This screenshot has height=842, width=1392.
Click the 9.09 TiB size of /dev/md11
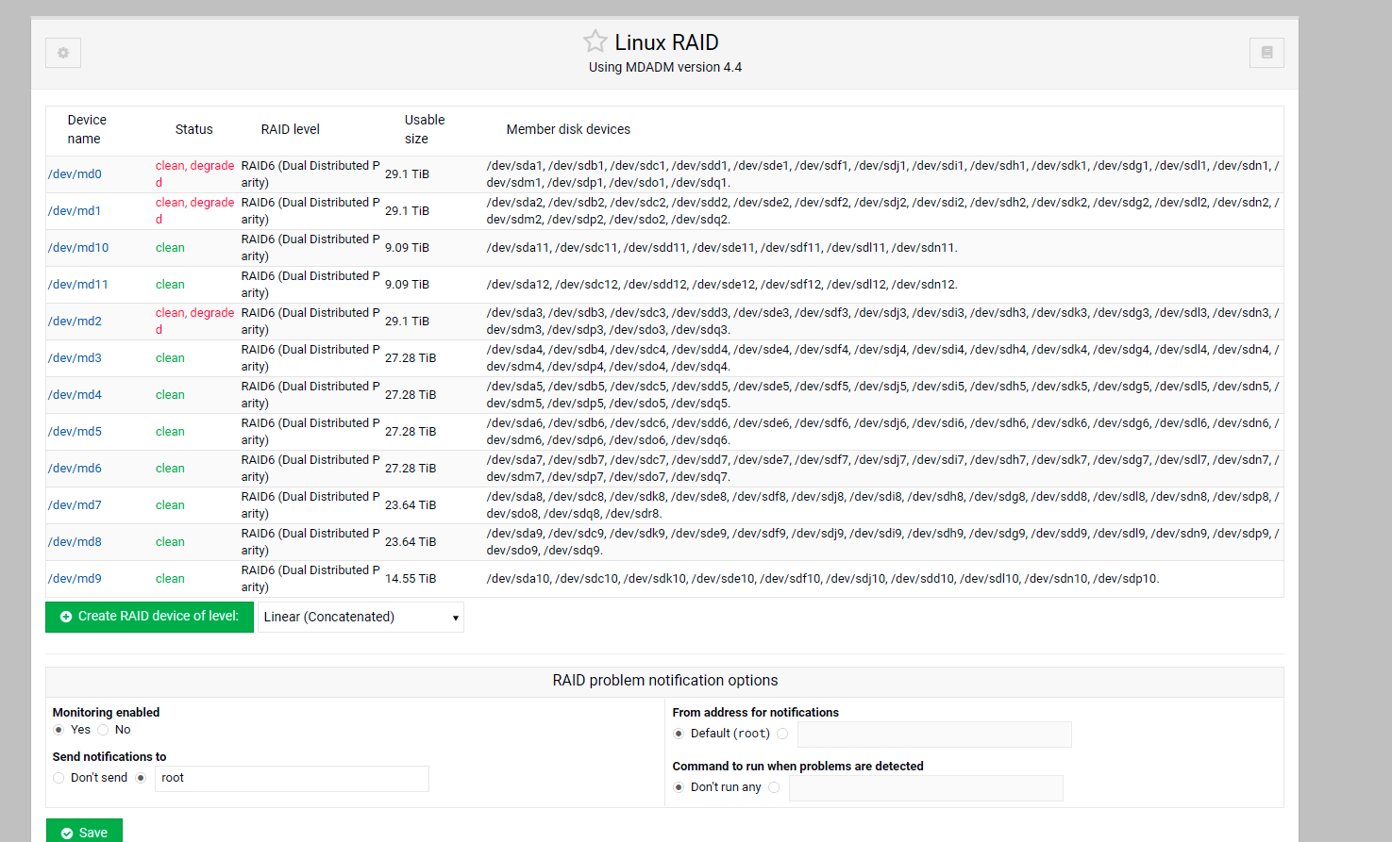coord(407,285)
